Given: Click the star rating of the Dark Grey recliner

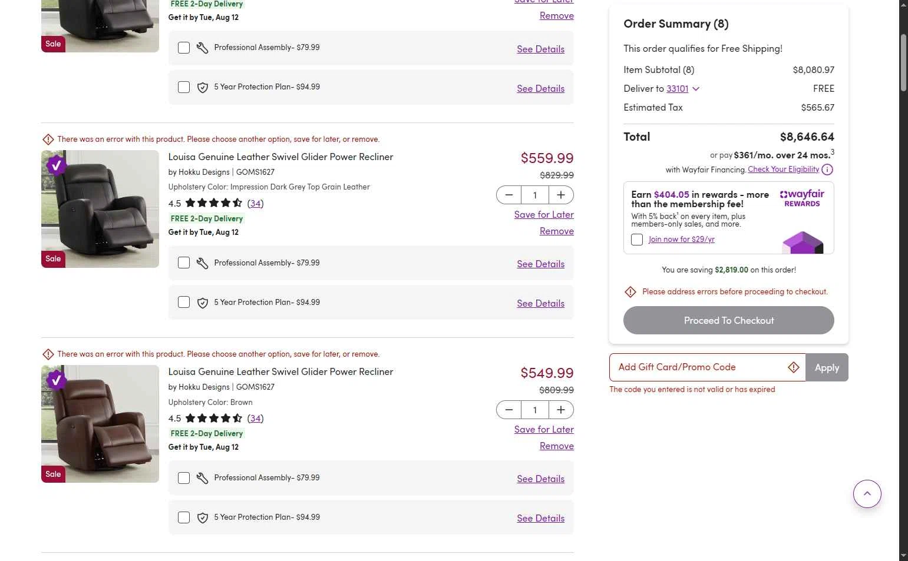Looking at the screenshot, I should [x=214, y=203].
